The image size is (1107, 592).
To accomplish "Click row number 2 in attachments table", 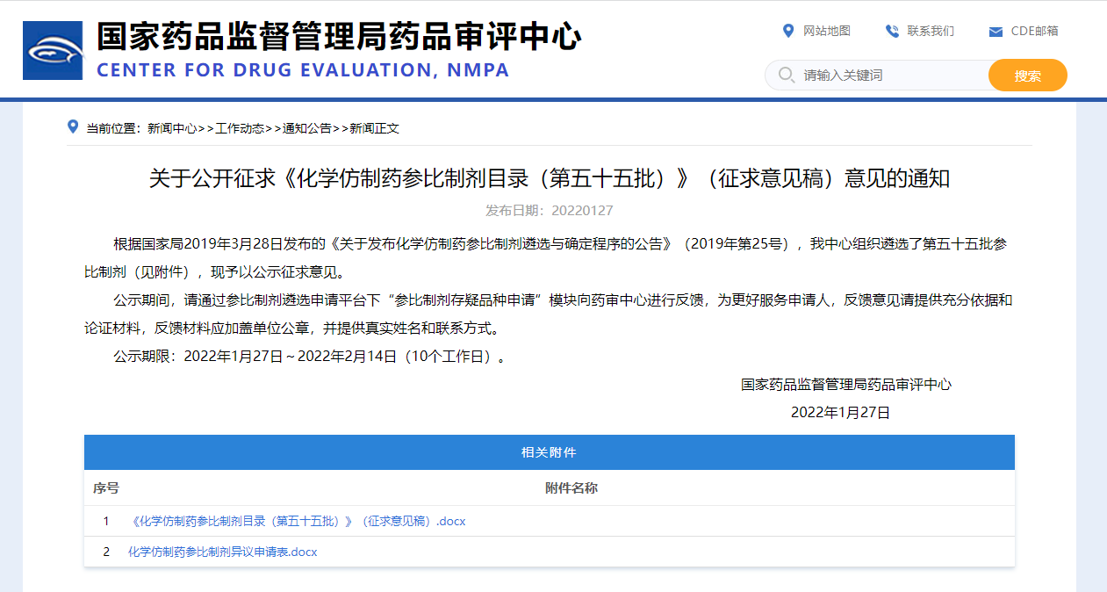I will [106, 552].
